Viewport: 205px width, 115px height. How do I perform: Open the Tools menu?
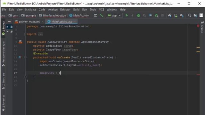(93, 10)
